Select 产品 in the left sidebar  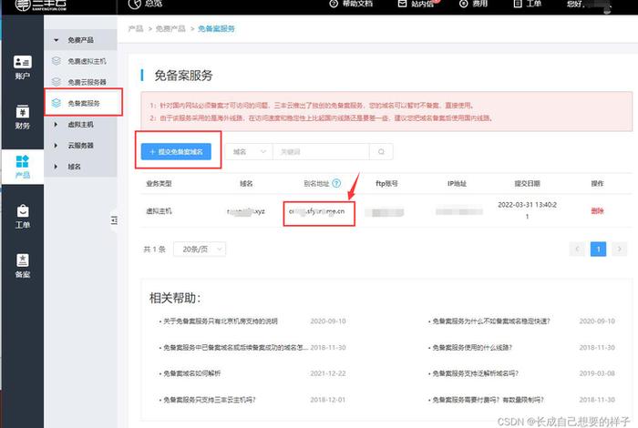click(23, 167)
